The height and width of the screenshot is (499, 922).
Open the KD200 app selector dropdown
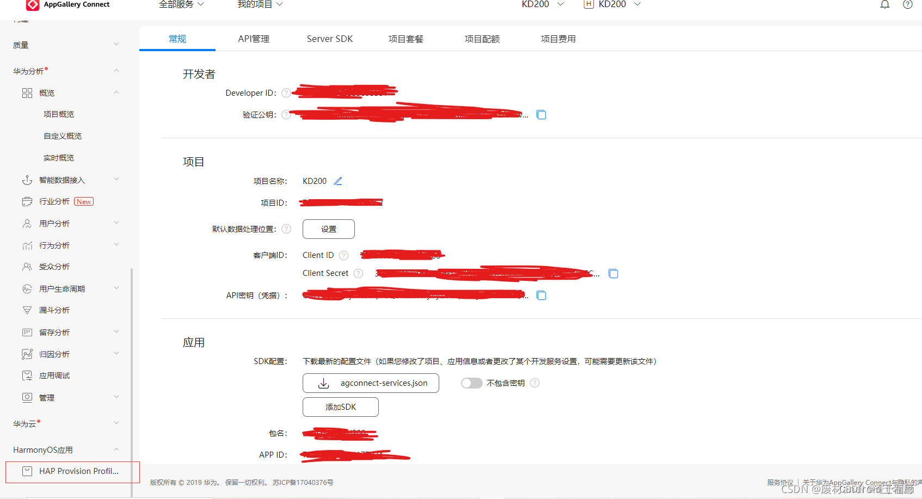coord(612,4)
